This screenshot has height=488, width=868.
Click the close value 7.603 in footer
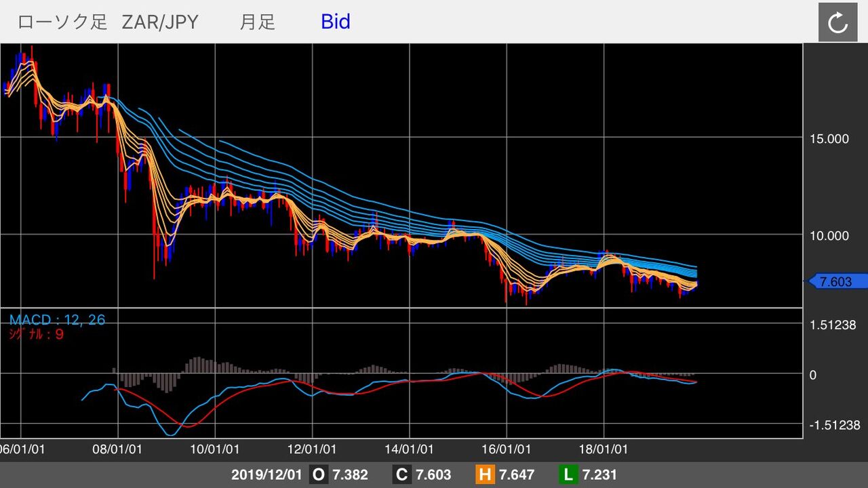(x=433, y=475)
